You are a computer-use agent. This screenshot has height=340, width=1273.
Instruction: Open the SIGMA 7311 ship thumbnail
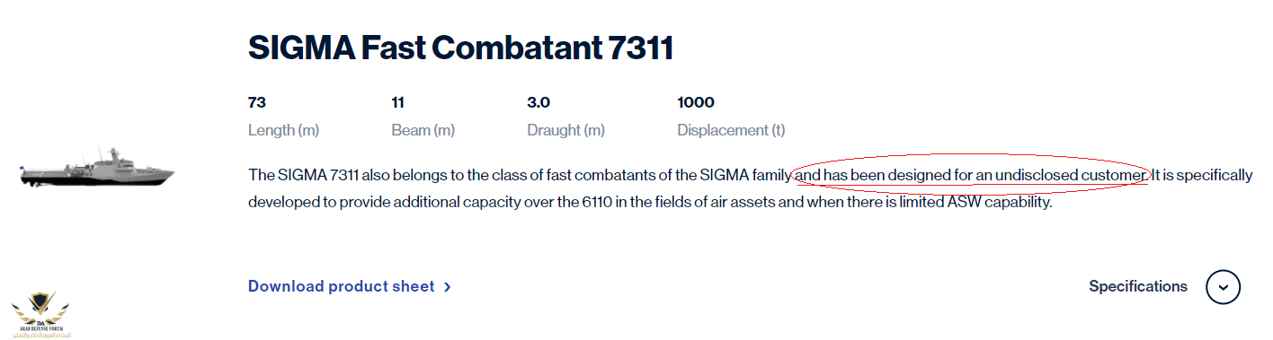(97, 170)
